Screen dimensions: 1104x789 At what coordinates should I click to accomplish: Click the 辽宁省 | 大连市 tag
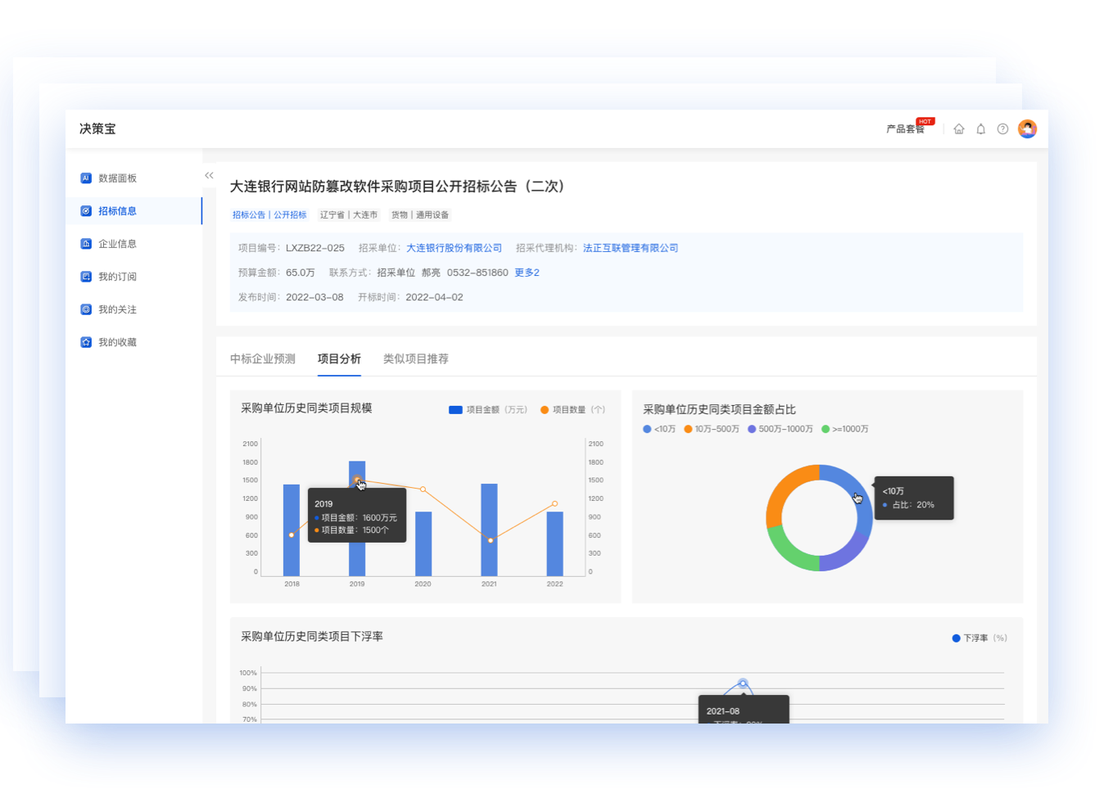(349, 214)
